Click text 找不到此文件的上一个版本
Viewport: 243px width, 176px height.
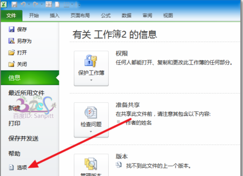pos(158,166)
